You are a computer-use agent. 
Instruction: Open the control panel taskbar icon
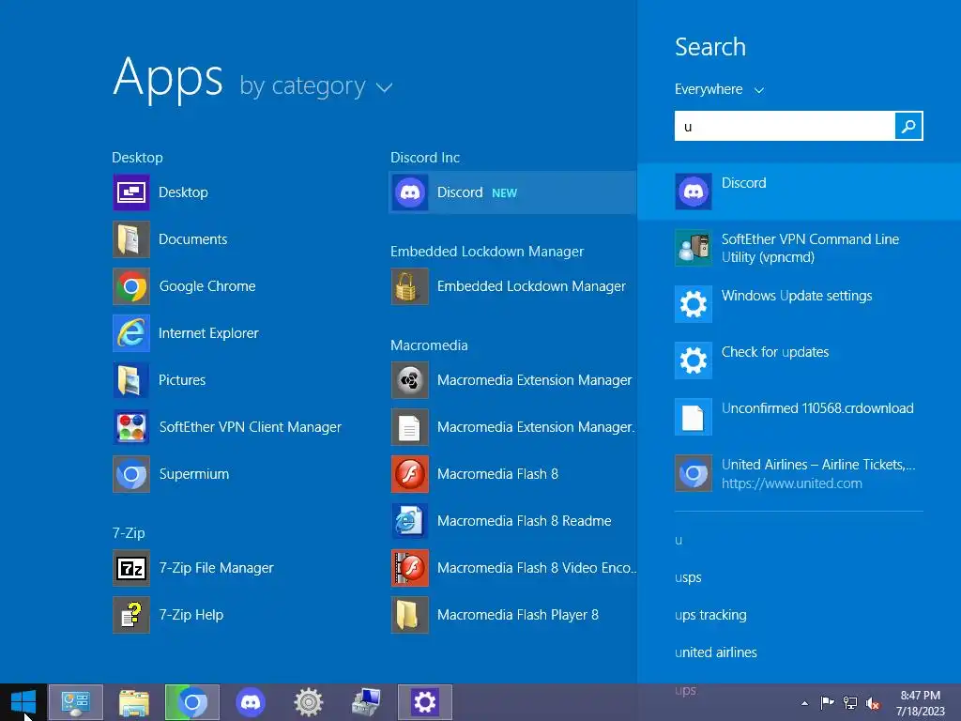point(75,702)
